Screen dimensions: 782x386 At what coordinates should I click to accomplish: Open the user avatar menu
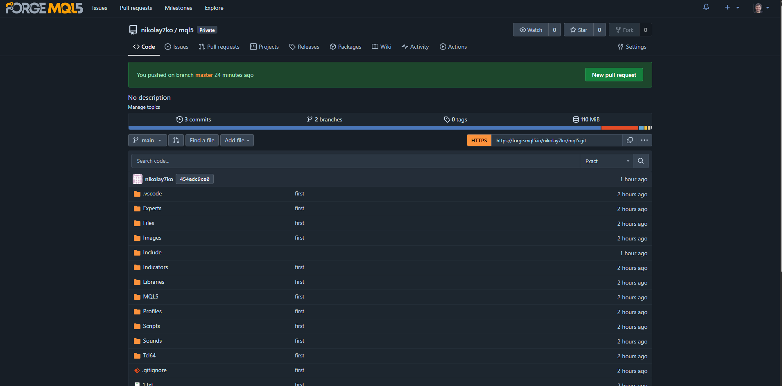click(x=762, y=8)
